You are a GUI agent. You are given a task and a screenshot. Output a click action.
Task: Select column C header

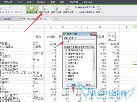pos(38,27)
